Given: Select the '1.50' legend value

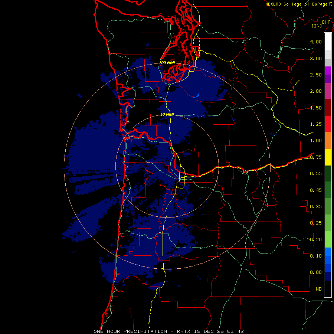Looking at the screenshot, I should tap(316, 108).
